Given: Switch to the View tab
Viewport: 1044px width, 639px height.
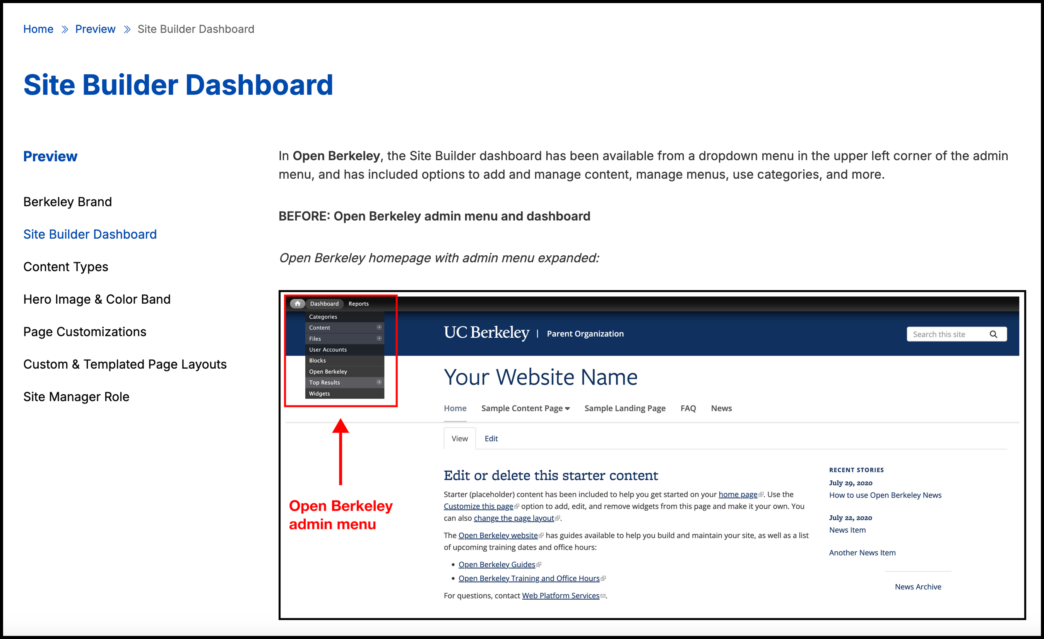Looking at the screenshot, I should pos(460,438).
